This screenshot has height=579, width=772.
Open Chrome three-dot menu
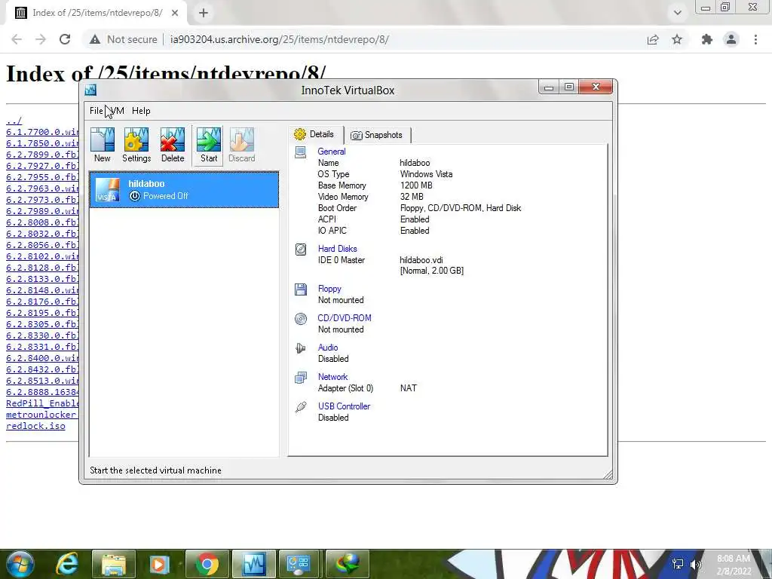[755, 39]
